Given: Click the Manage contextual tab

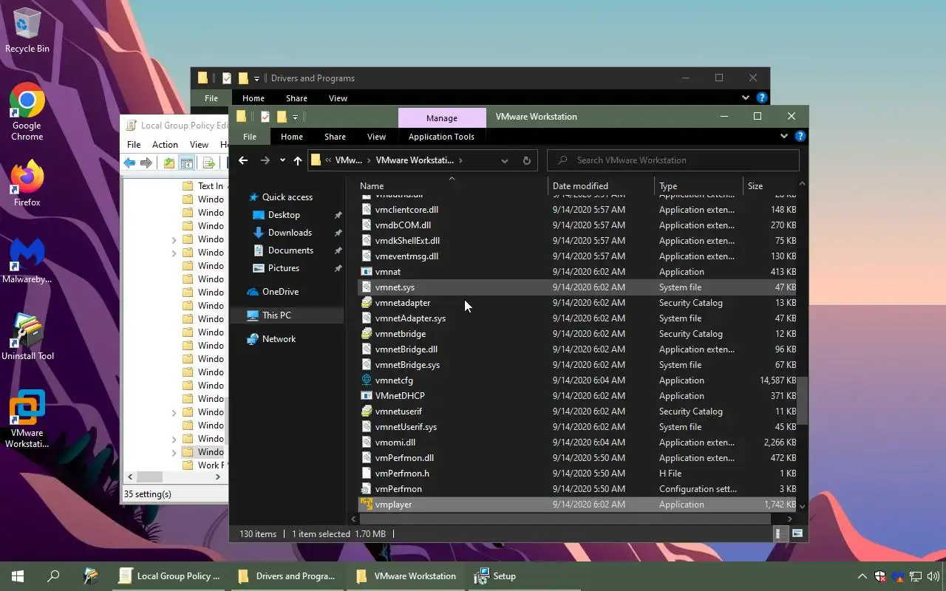Looking at the screenshot, I should click(x=442, y=118).
